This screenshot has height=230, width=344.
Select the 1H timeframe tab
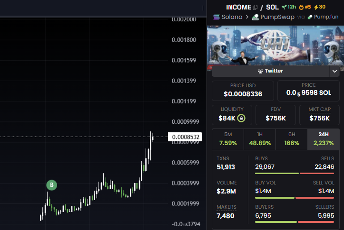[x=260, y=139]
